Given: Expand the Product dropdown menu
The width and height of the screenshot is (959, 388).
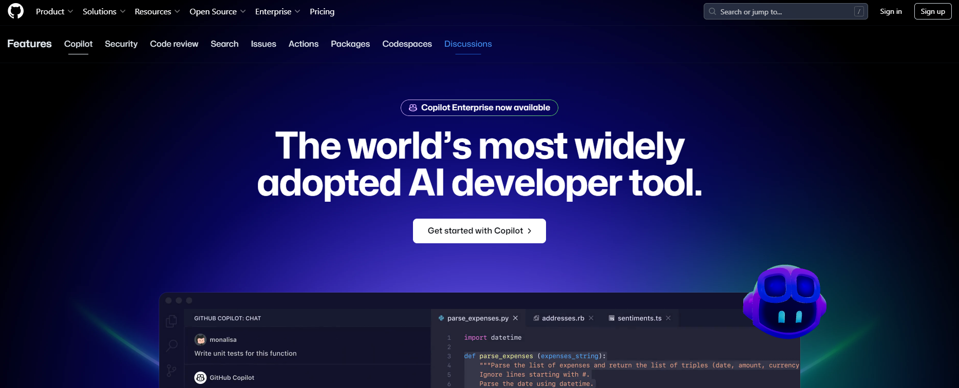Looking at the screenshot, I should (x=54, y=11).
